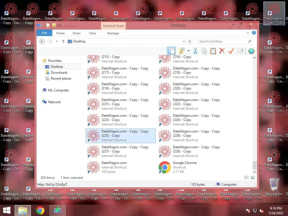Screen dimensions: 288x216
Task: Switch to the View ribbon tab
Action: pos(92,33)
